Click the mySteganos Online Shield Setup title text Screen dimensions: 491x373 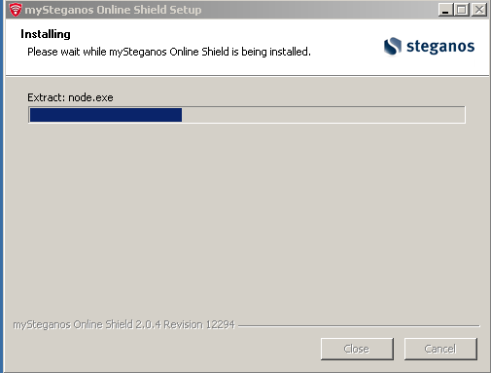(113, 10)
